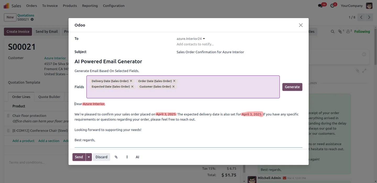Open the Azure Interior customer link
Image resolution: width=377 pixels, height=183 pixels.
[55, 58]
